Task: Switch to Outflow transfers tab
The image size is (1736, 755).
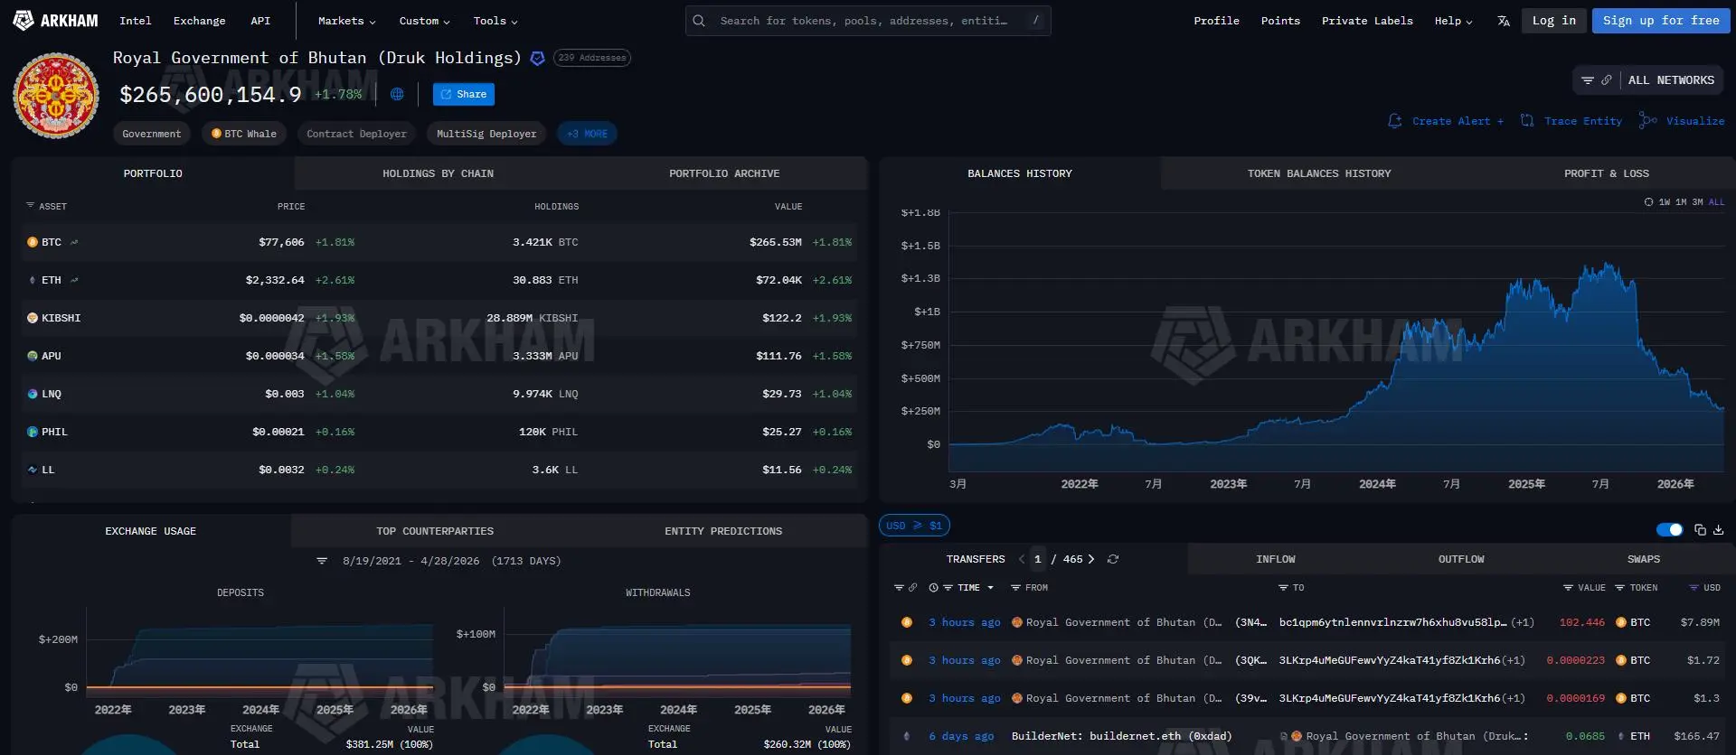Action: point(1461,559)
